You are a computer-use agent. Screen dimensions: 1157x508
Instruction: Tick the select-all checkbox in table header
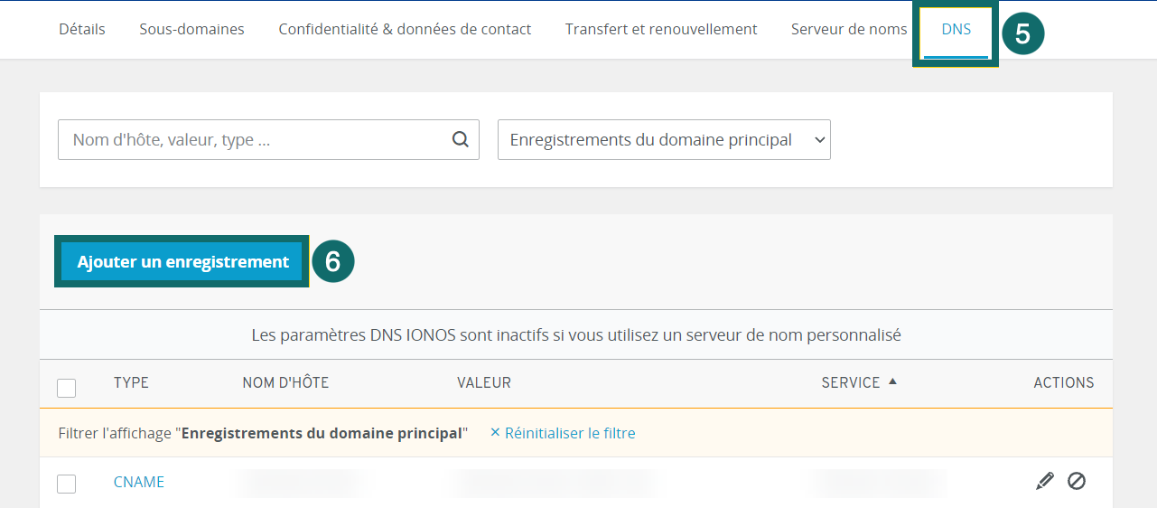point(67,388)
